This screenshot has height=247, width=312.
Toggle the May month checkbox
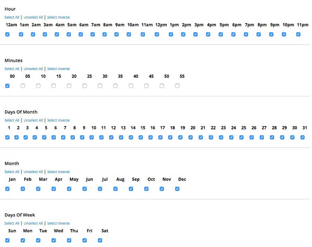point(69,189)
